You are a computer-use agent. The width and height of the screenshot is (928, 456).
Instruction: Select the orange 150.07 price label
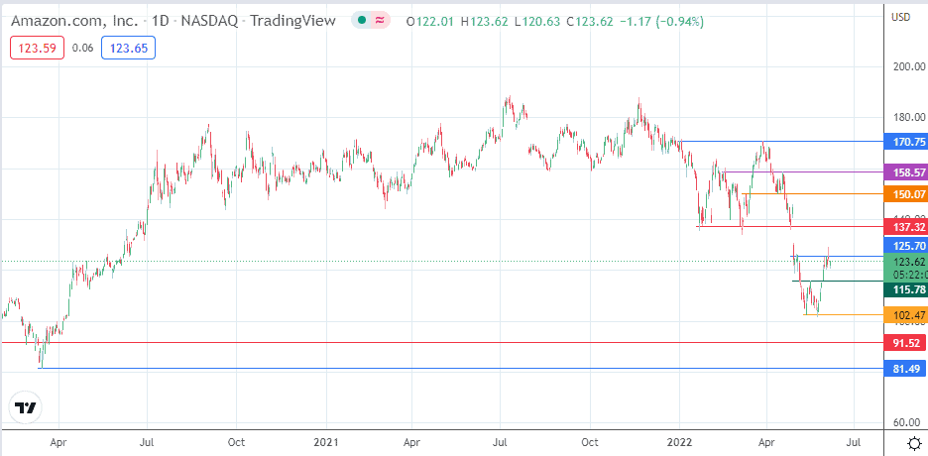(905, 194)
